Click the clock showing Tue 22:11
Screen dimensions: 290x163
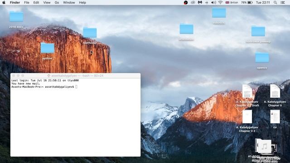pos(263,3)
